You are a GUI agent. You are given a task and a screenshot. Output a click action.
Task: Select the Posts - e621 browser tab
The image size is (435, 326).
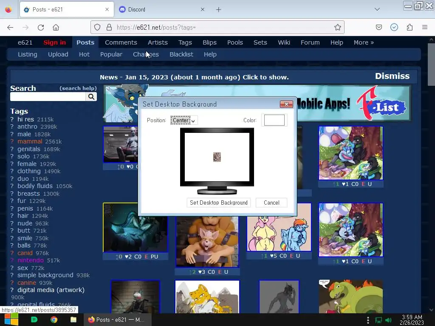click(x=67, y=9)
